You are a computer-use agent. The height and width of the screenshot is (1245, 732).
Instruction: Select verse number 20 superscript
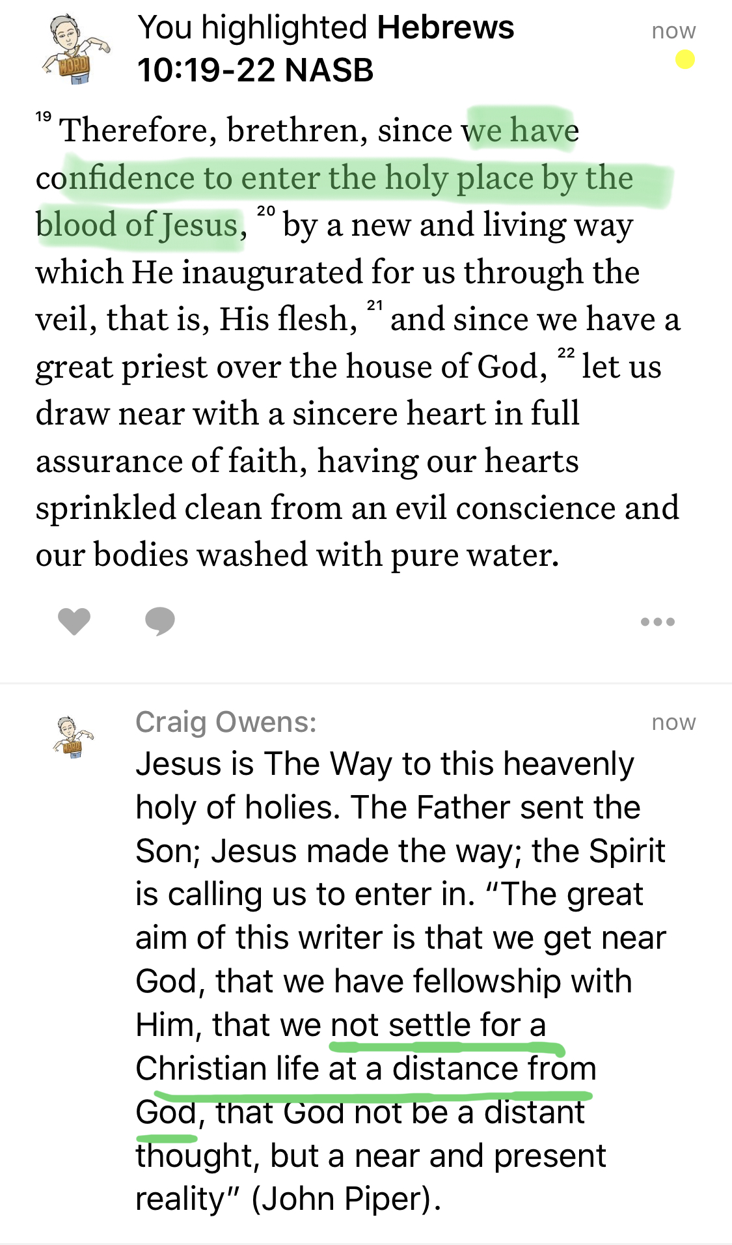(265, 212)
